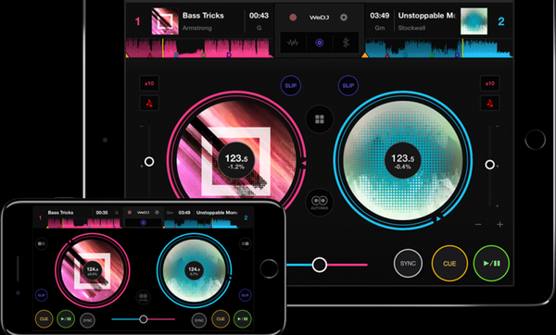Open the mixer EQ view icon
This screenshot has width=556, height=335.
click(346, 43)
